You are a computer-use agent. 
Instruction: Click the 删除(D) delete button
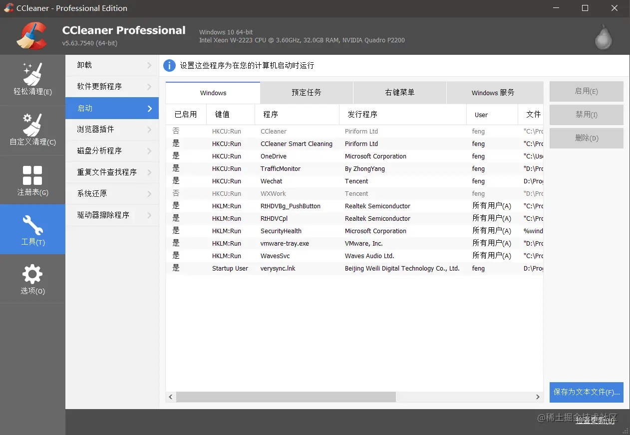[587, 138]
